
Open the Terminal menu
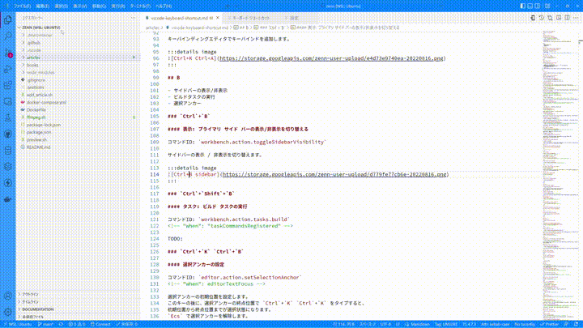click(x=141, y=6)
